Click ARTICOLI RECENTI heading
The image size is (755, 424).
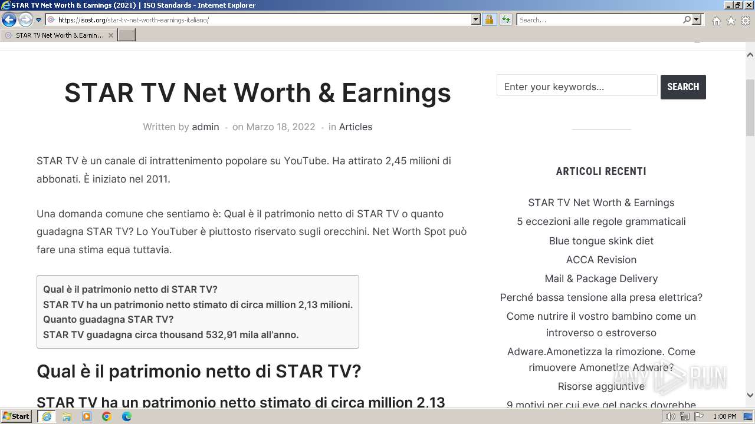(601, 171)
